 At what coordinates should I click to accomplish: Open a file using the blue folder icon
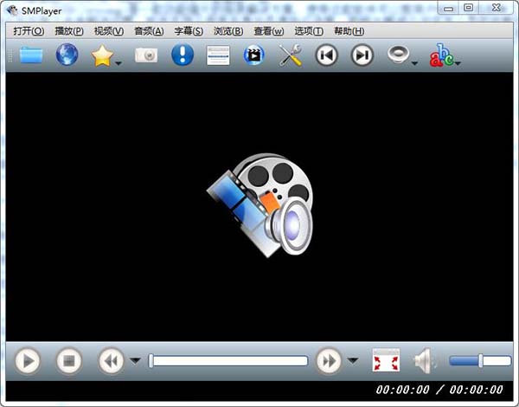click(x=31, y=55)
